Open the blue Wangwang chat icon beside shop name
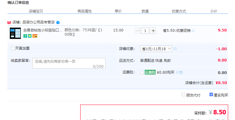 click(58, 23)
